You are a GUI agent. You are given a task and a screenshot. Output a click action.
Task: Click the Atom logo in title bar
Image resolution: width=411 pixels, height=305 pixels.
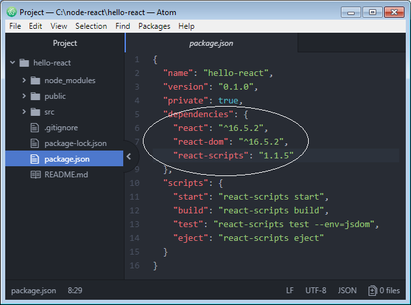[12, 12]
